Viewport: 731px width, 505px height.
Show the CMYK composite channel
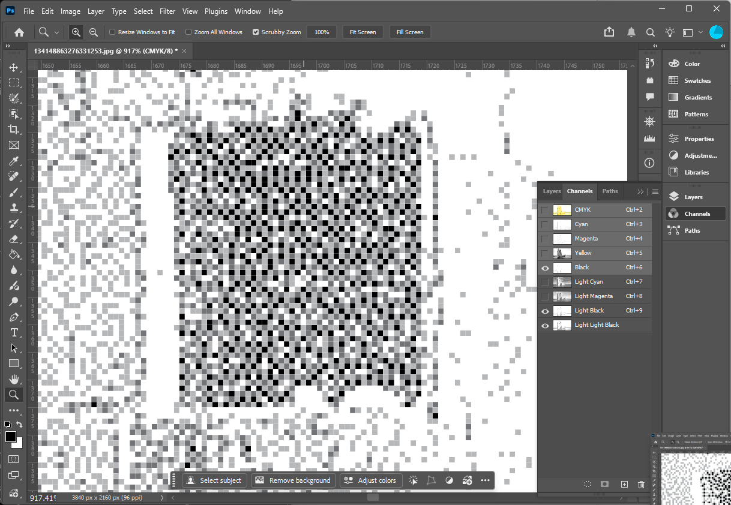coord(545,210)
